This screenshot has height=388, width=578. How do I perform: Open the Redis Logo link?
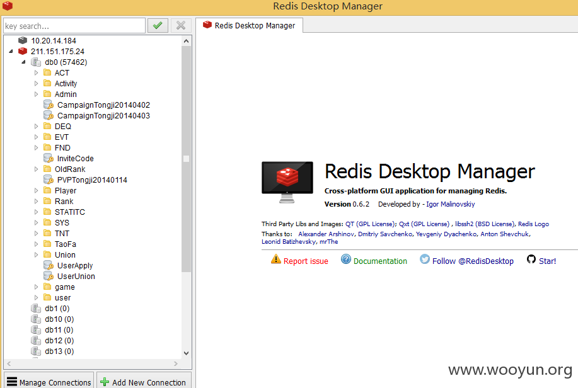(533, 224)
